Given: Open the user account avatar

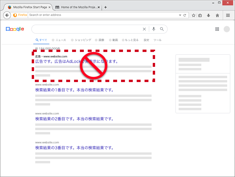Looking at the screenshot, I should [x=227, y=29].
